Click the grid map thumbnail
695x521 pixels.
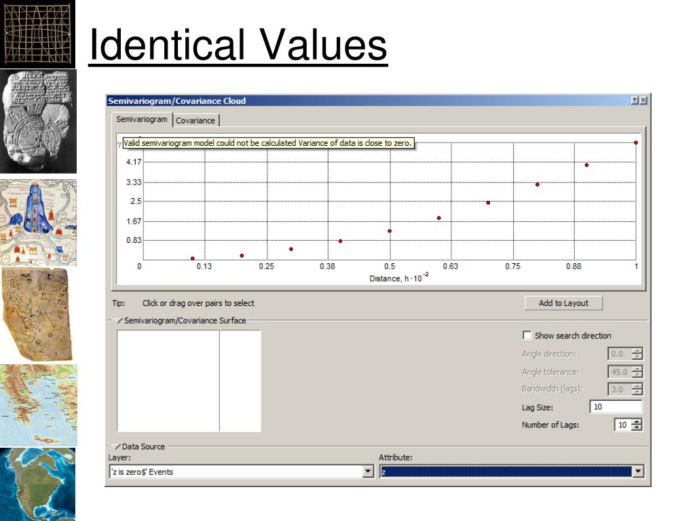click(x=38, y=34)
